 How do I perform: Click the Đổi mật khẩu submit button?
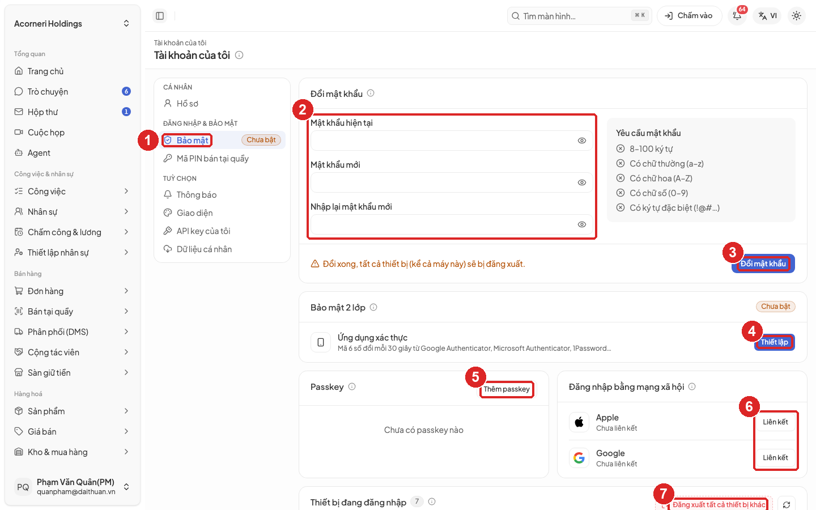coord(763,263)
